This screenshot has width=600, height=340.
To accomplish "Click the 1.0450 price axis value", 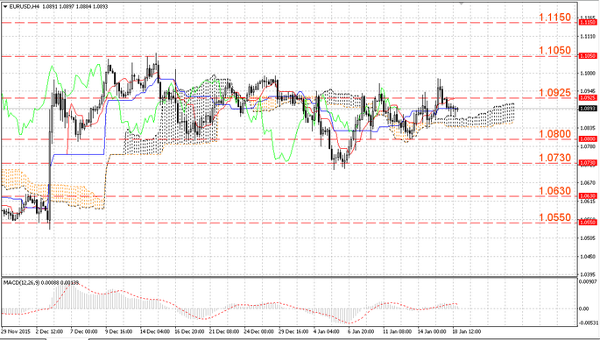I will tap(588, 257).
